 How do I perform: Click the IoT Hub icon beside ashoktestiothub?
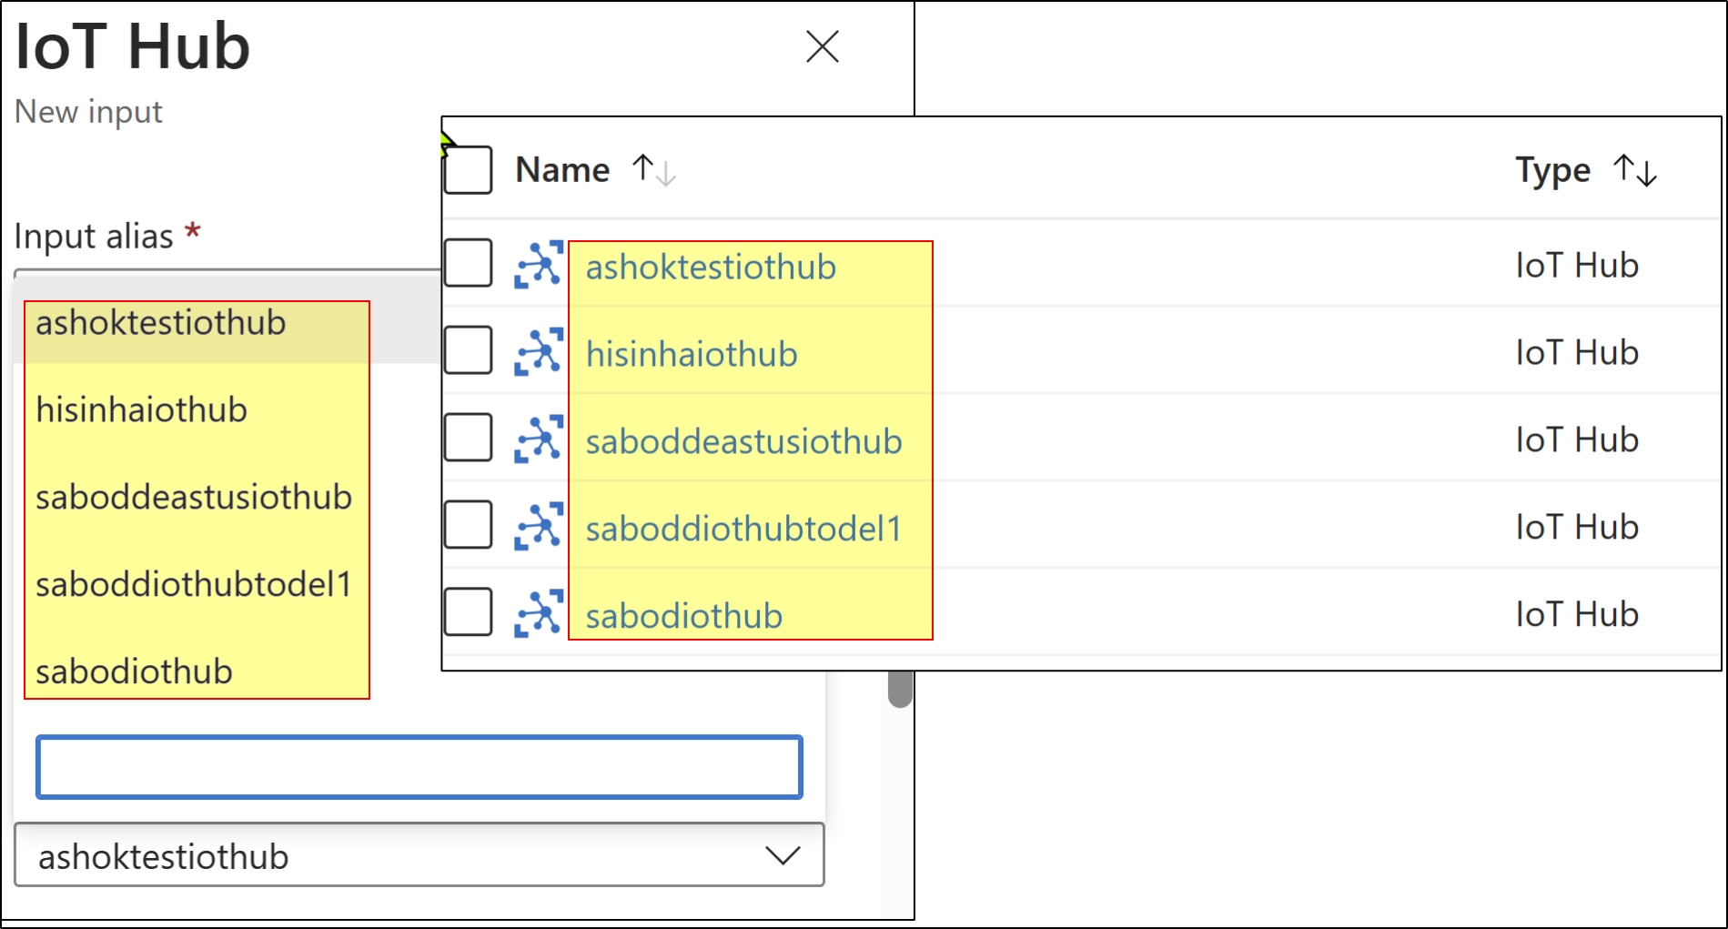[539, 265]
